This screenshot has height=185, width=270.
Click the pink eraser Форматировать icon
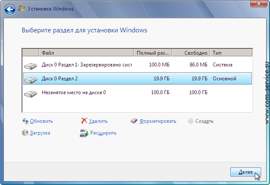(x=134, y=121)
